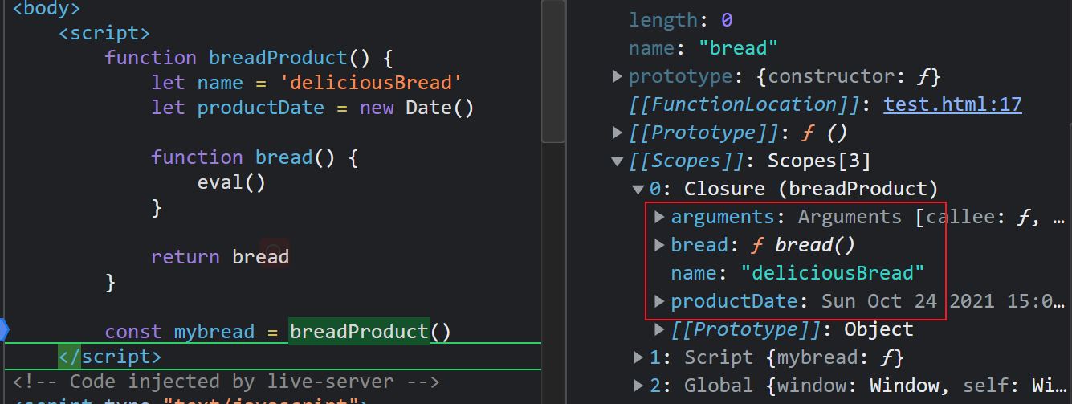Expand the productDate property
This screenshot has height=404, width=1072.
coord(660,301)
